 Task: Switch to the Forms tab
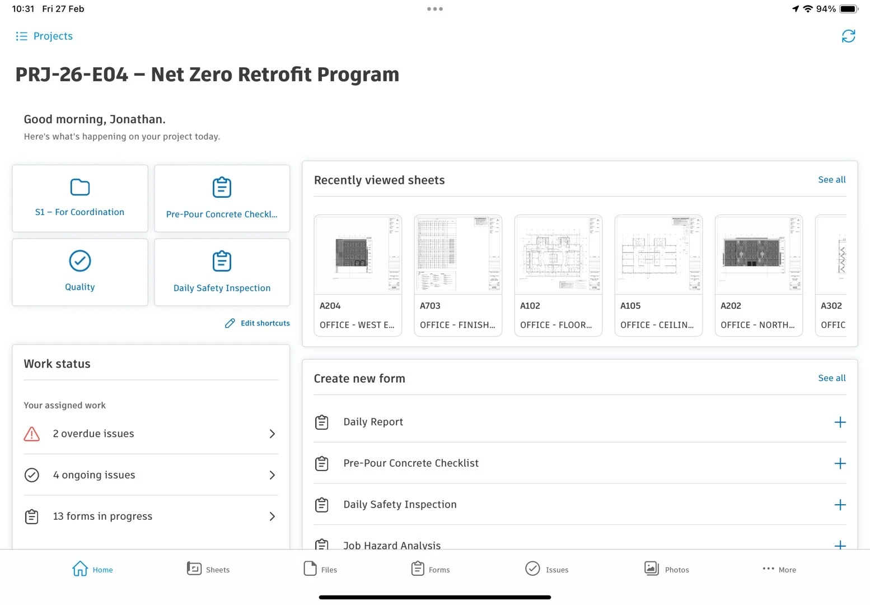[431, 569]
